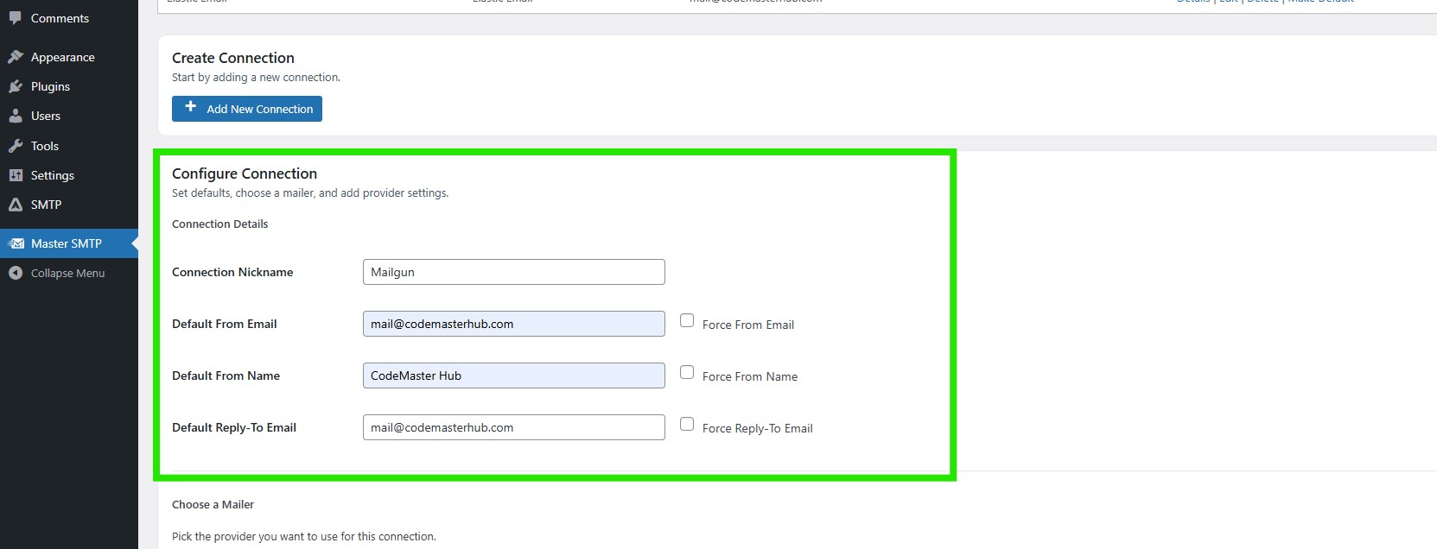
Task: Click the Tools wrench icon
Action: point(16,146)
